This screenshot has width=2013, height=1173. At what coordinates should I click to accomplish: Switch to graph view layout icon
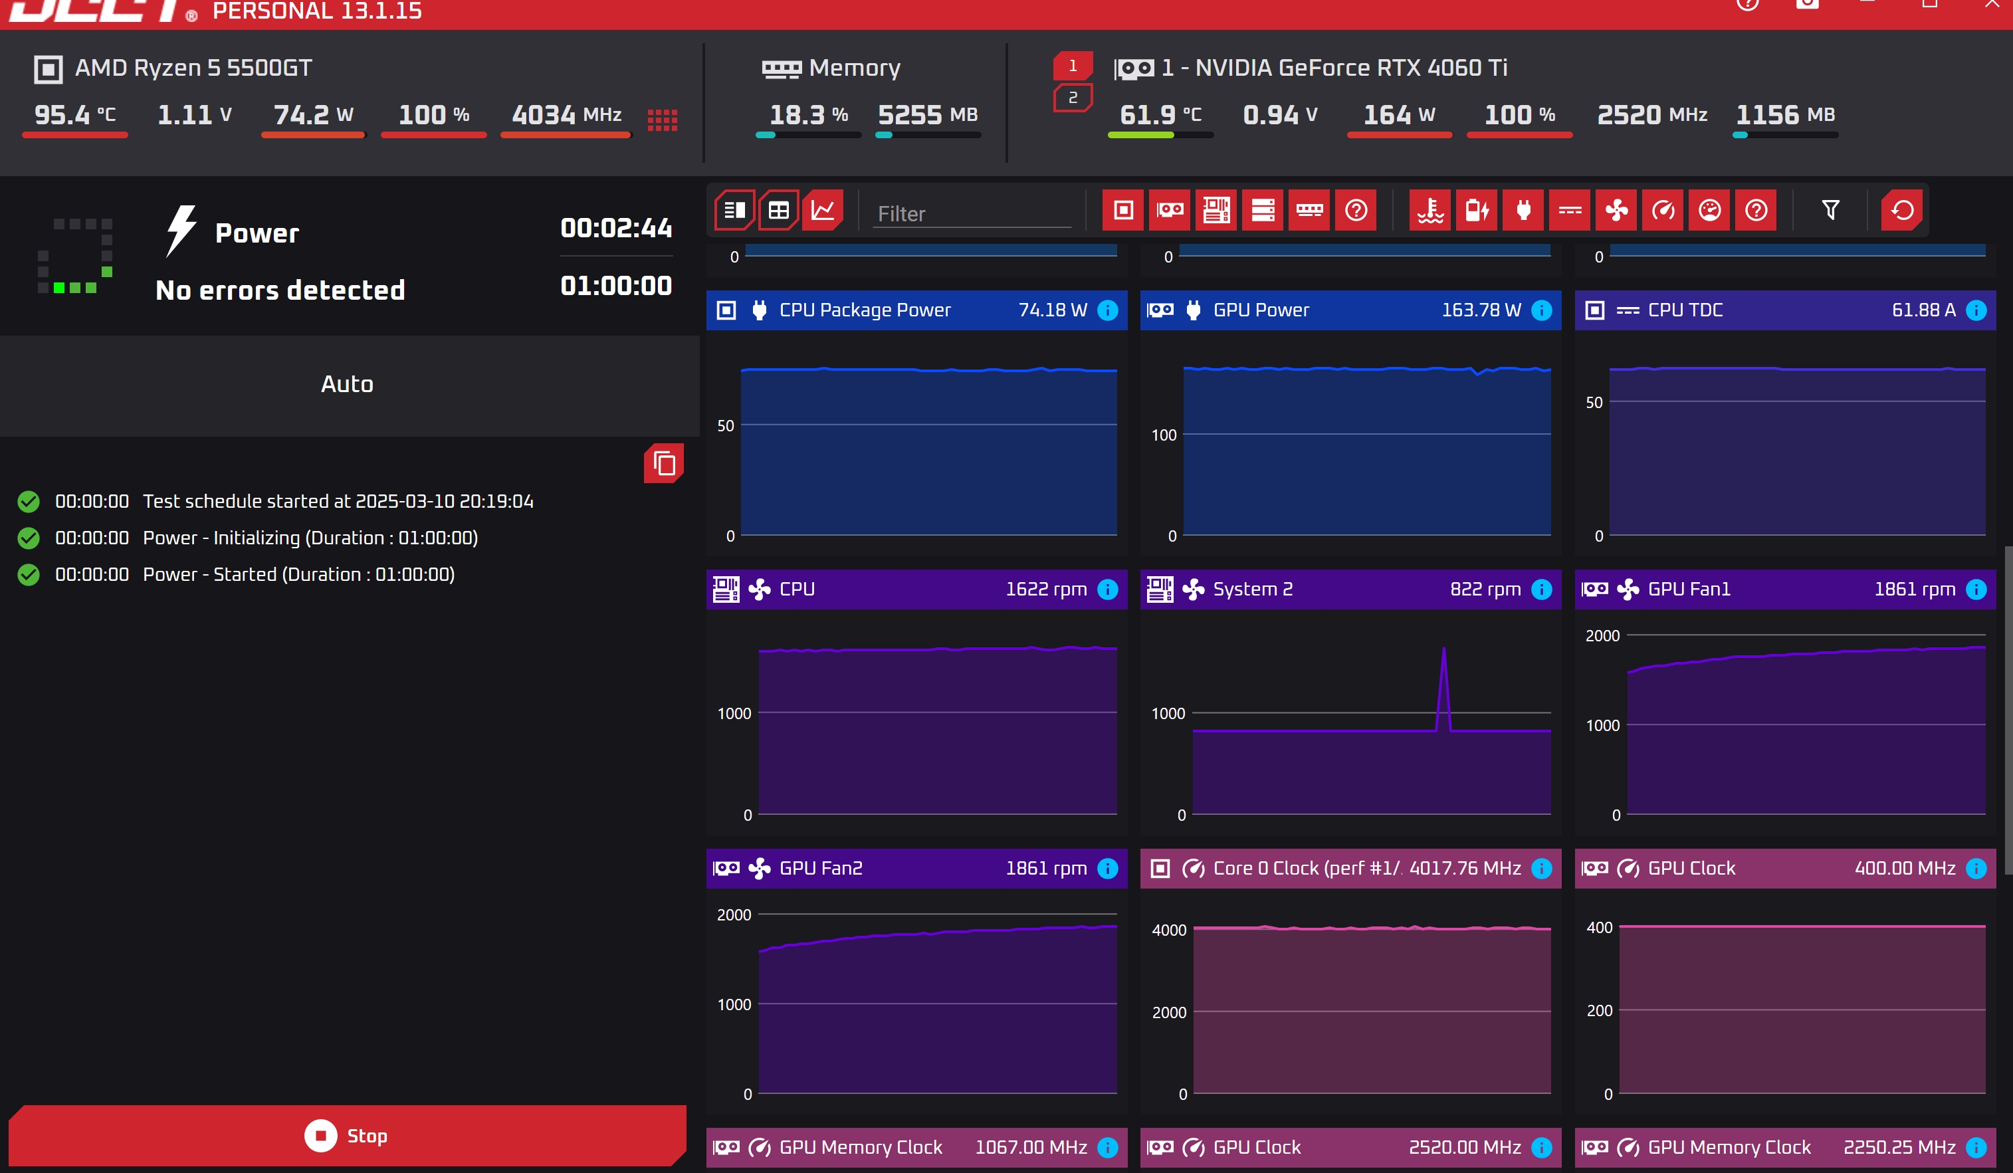click(x=823, y=210)
